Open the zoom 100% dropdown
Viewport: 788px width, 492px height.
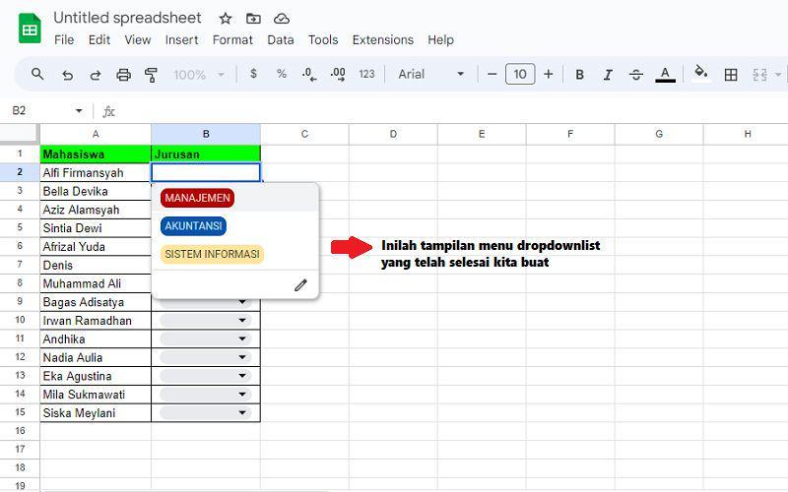[x=199, y=75]
